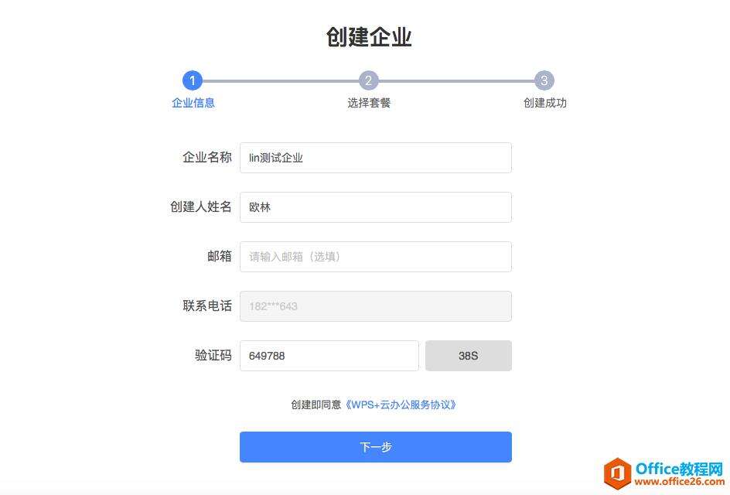This screenshot has height=495, width=730.
Task: Click step 1 circle icon
Action: (x=193, y=80)
